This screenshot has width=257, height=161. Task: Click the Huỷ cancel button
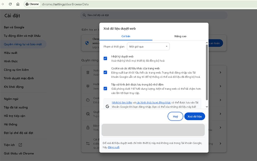click(175, 116)
